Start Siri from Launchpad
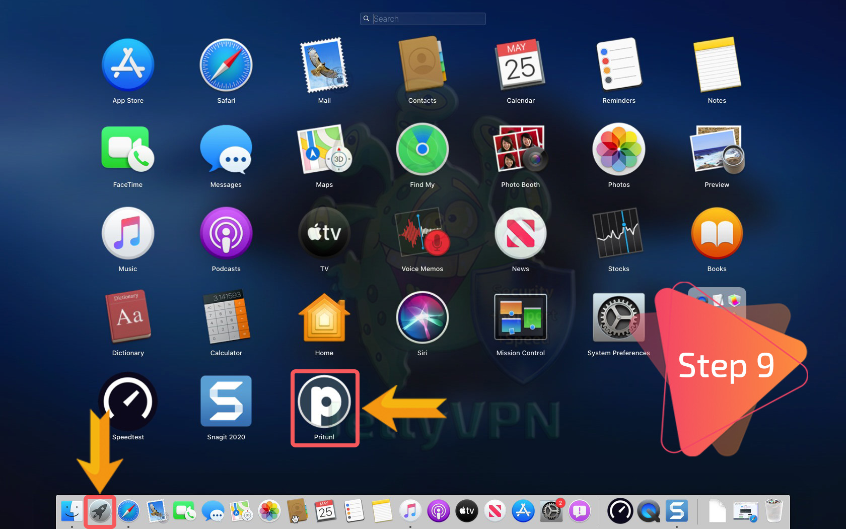The height and width of the screenshot is (529, 846). pos(422,317)
